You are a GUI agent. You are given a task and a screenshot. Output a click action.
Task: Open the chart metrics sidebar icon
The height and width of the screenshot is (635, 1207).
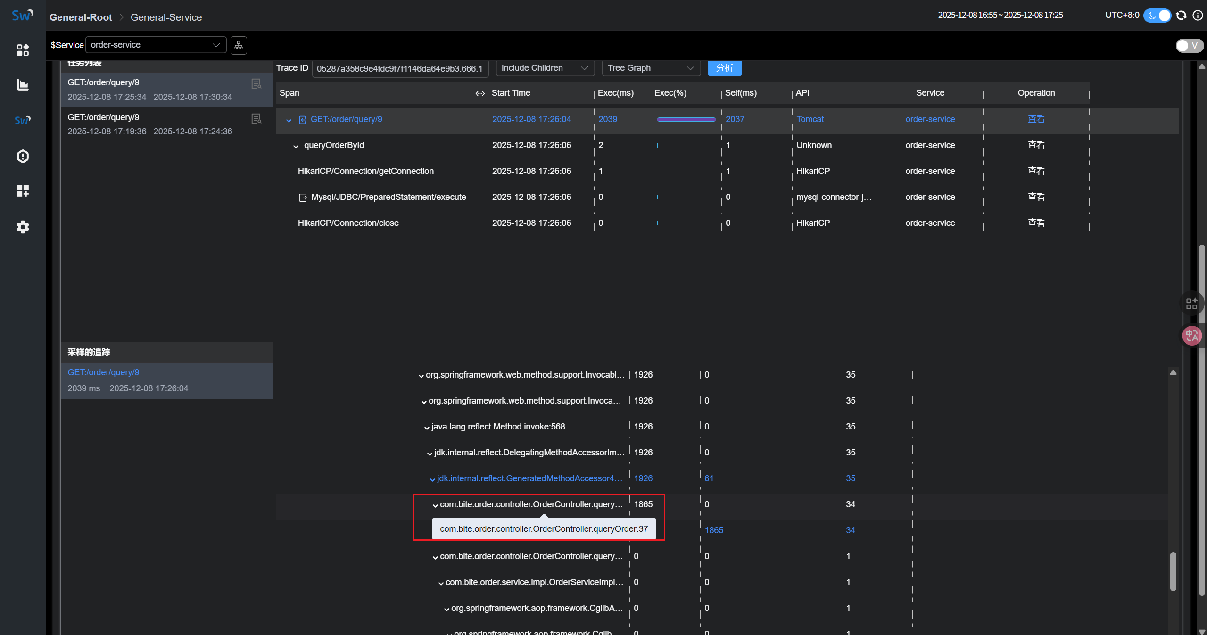23,85
